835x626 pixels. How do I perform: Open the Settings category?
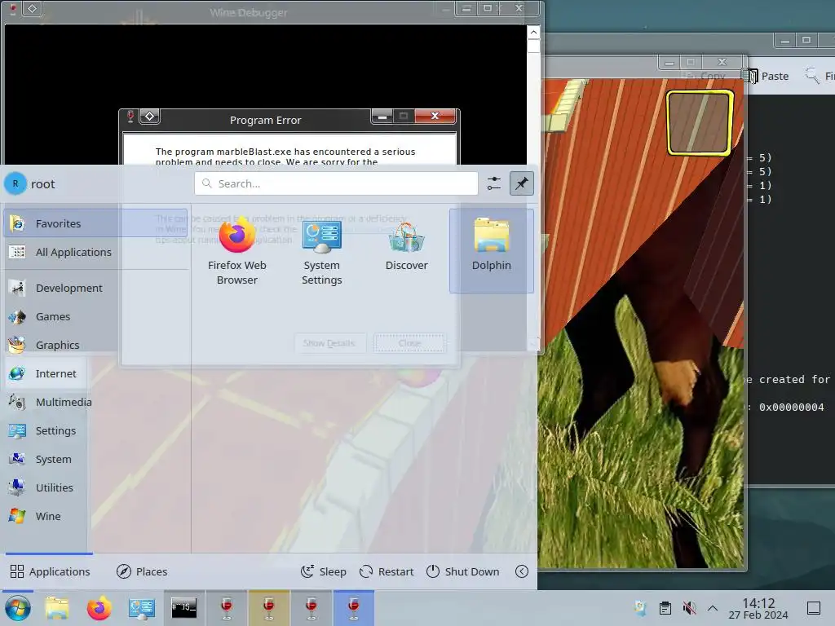click(96, 430)
